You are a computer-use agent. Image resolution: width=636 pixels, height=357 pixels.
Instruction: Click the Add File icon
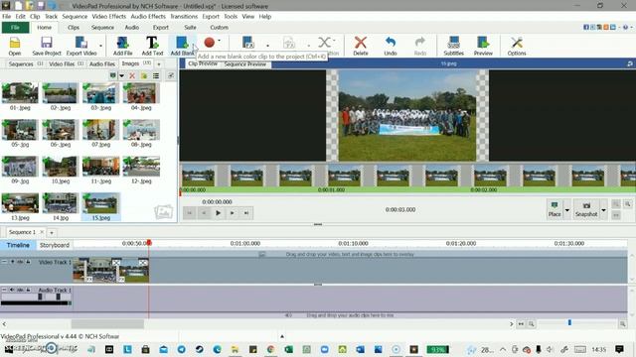pos(122,46)
